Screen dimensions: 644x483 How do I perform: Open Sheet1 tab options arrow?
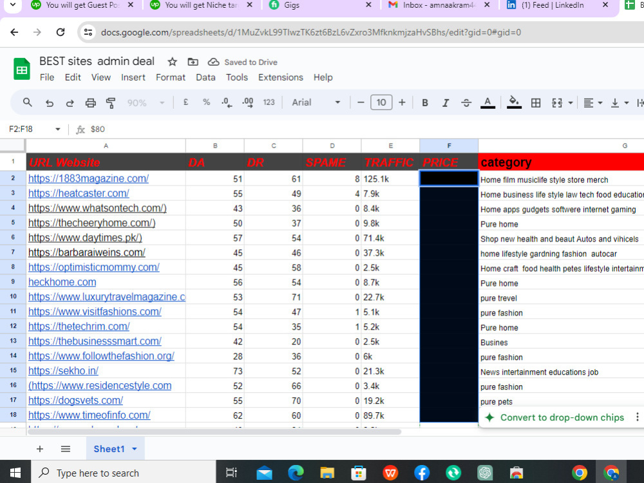[135, 449]
